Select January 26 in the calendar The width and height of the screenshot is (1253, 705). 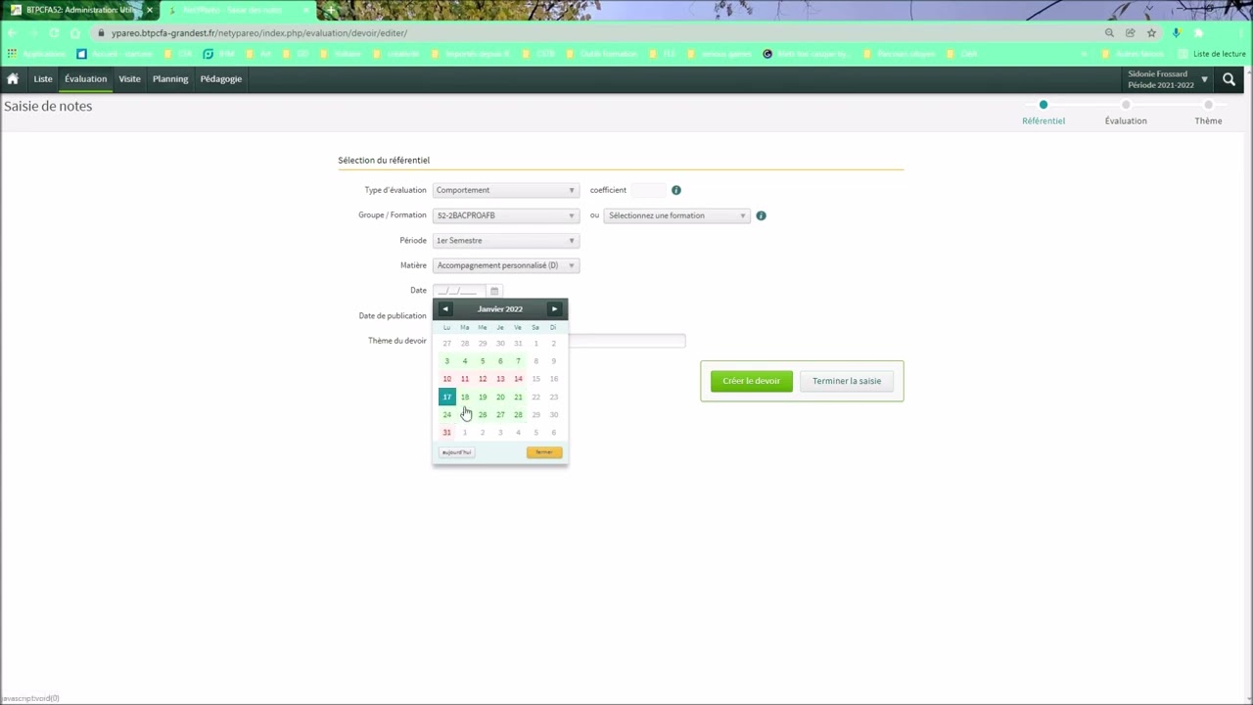[x=483, y=414]
